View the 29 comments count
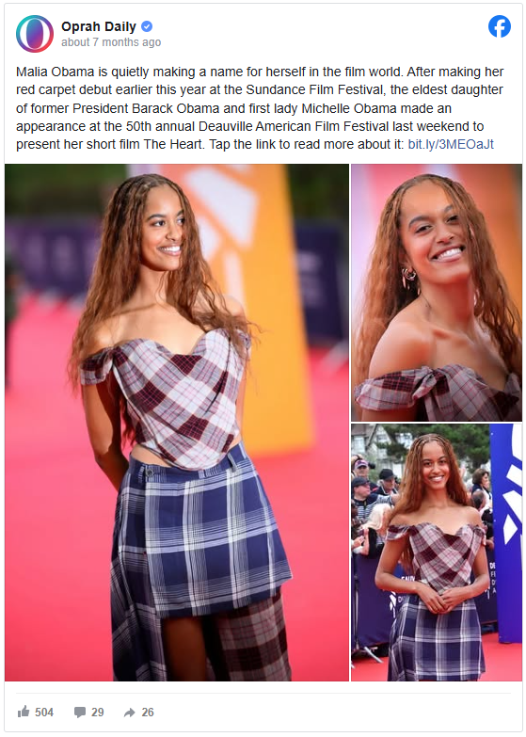The height and width of the screenshot is (737, 526). coord(98,713)
